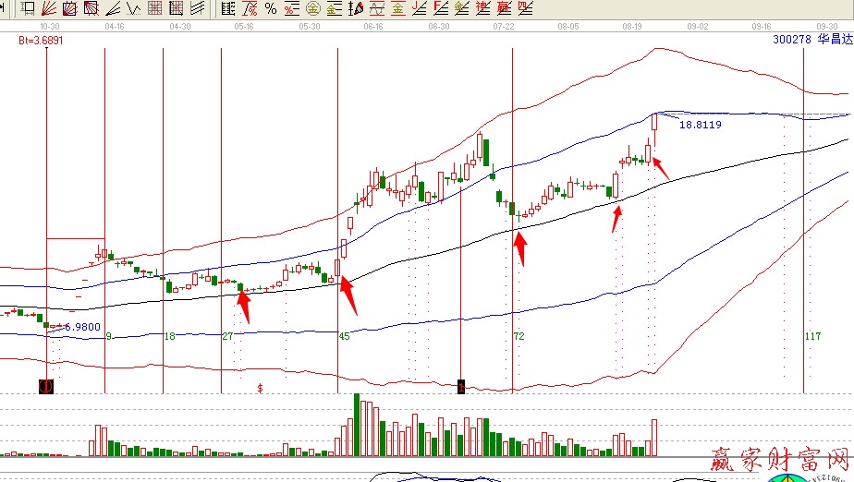Viewport: 854px width, 482px height.
Task: Click the zigzag wave line tool
Action: pyautogui.click(x=134, y=9)
